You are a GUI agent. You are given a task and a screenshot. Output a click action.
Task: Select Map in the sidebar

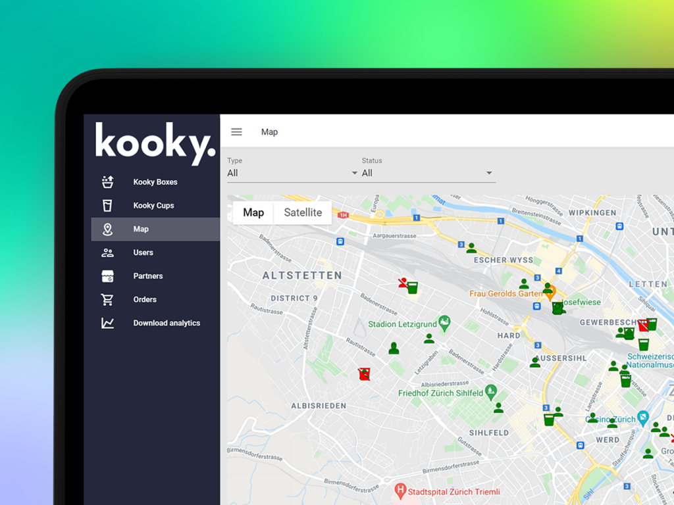(155, 229)
